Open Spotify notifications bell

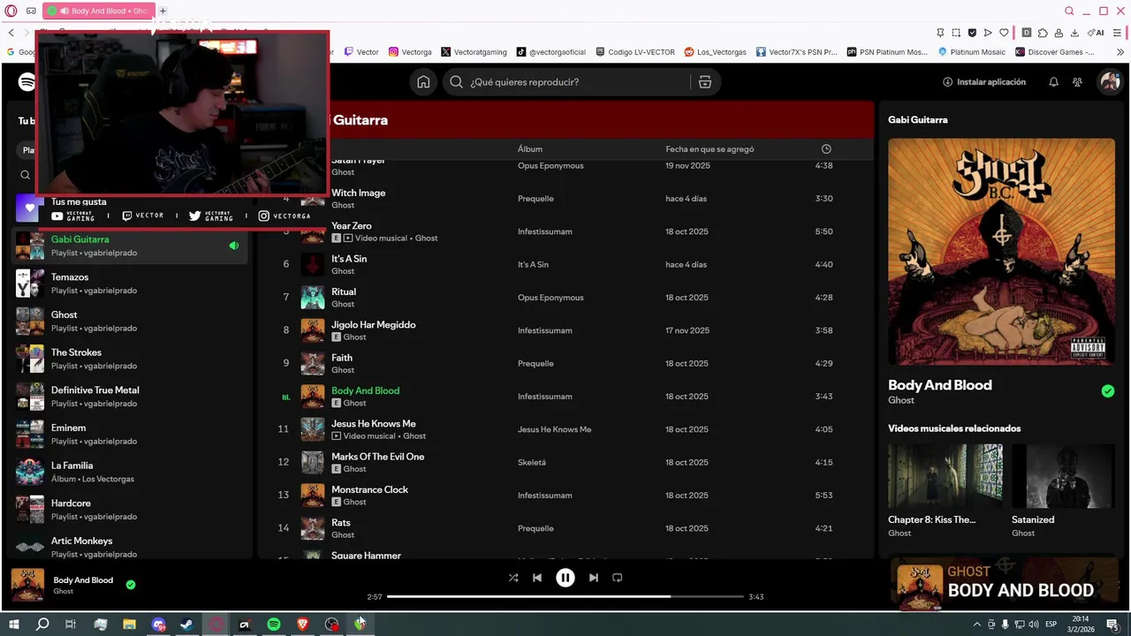point(1053,82)
